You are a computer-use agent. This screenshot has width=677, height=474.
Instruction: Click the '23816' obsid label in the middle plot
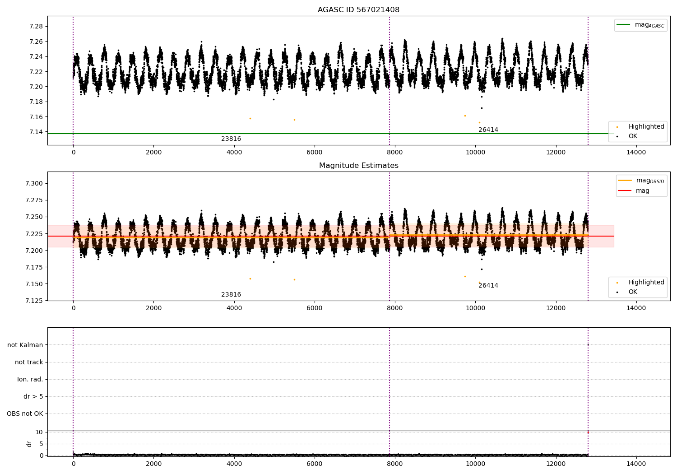click(x=231, y=295)
